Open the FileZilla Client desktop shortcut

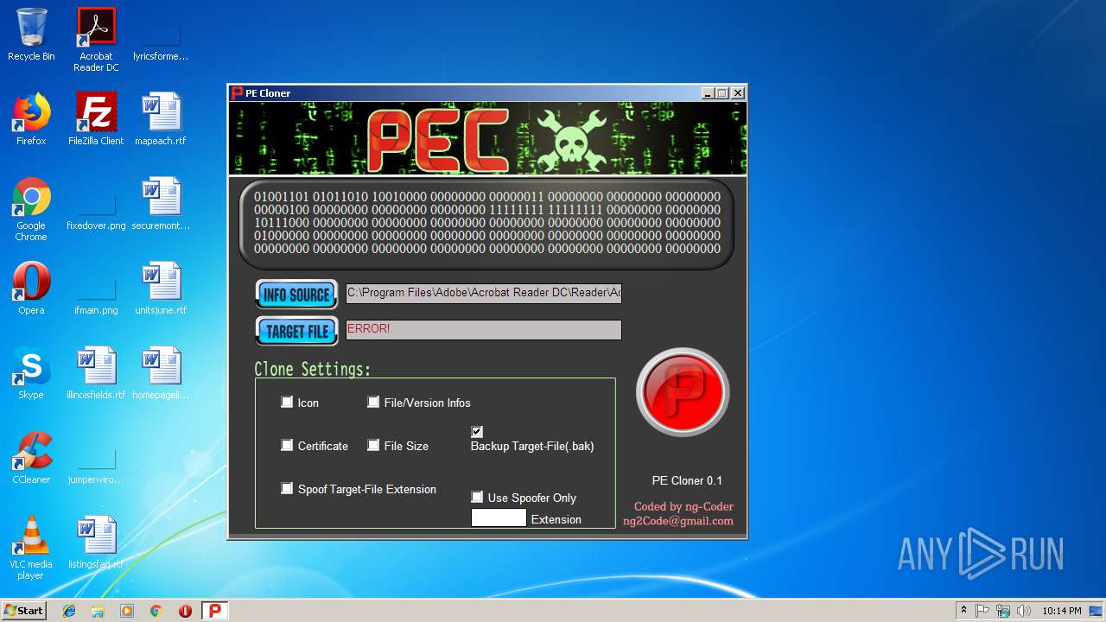click(96, 119)
